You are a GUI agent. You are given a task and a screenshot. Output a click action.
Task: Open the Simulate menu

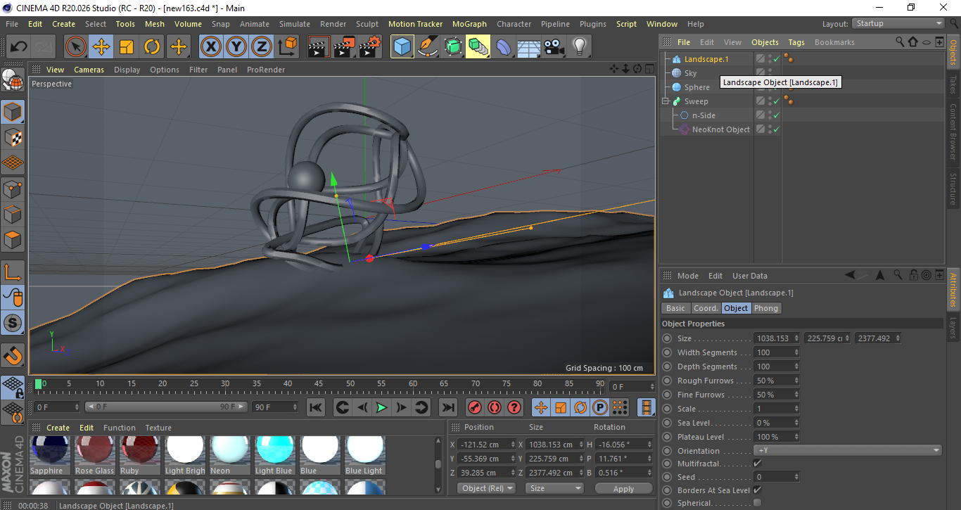pos(294,24)
